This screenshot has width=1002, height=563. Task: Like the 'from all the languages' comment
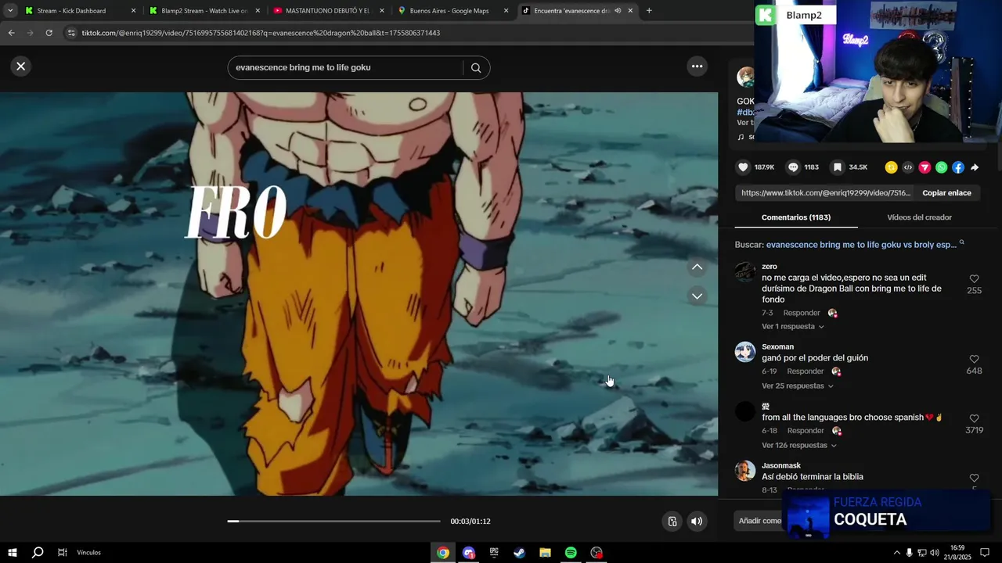[974, 419]
